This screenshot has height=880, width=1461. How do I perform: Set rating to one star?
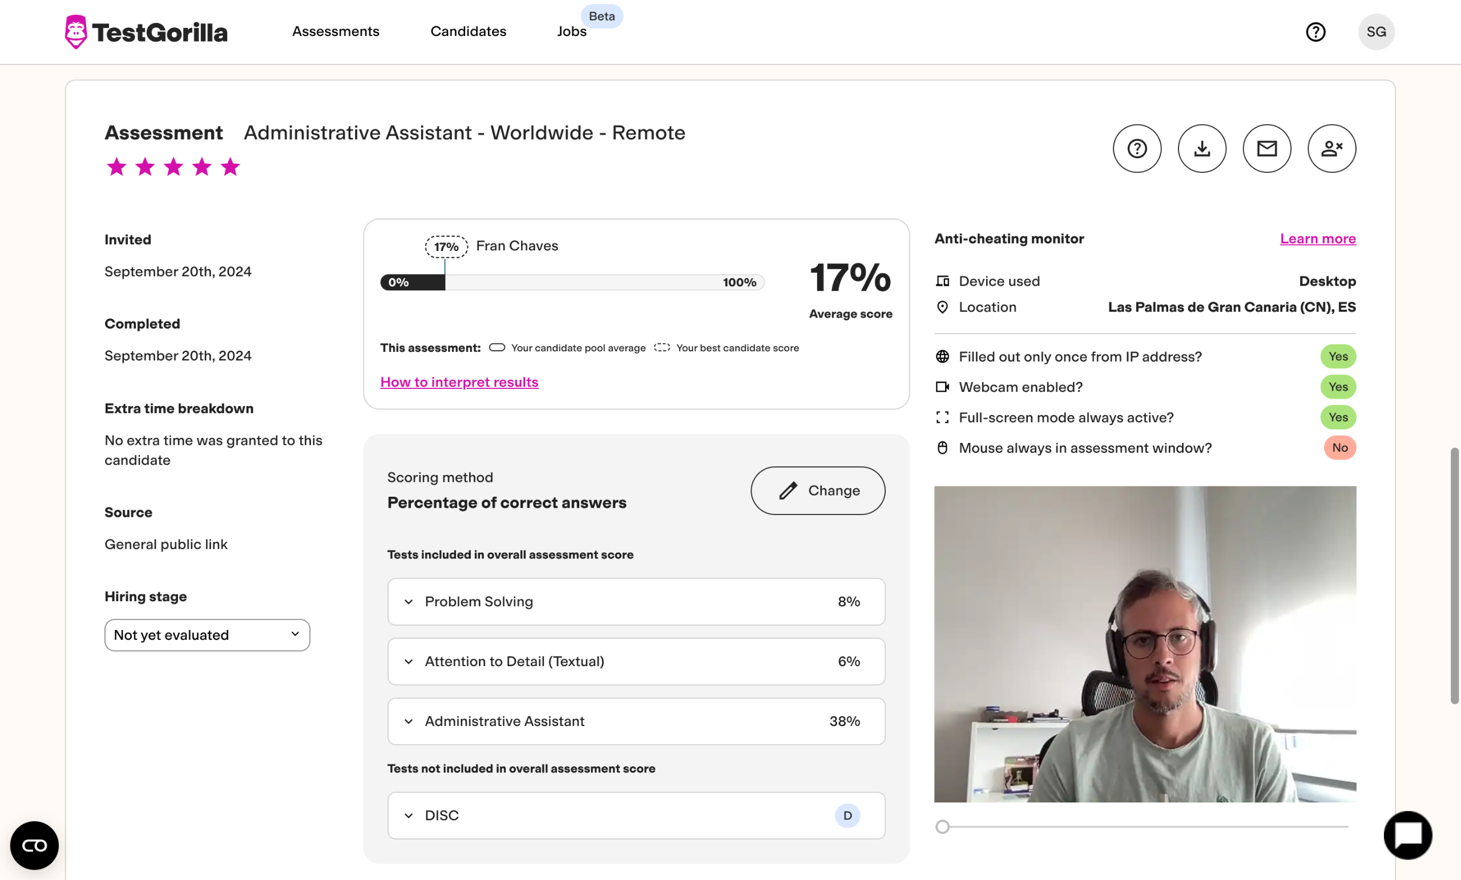coord(116,167)
